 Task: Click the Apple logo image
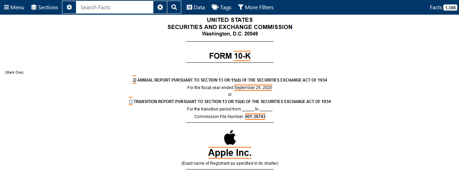coord(230,137)
